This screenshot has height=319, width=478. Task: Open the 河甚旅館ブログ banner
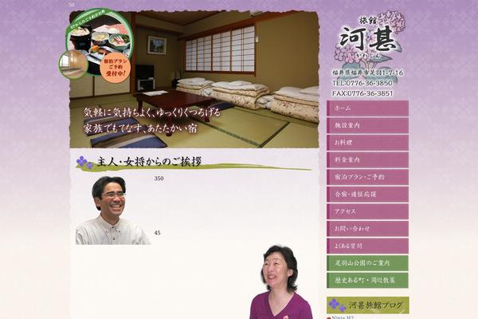click(367, 305)
